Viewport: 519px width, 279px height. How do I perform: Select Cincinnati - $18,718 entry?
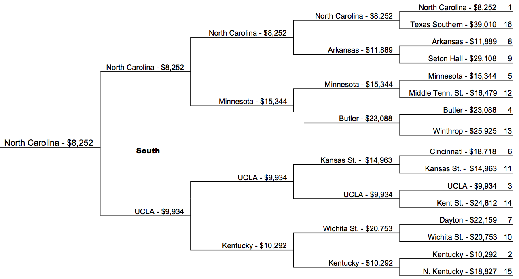click(x=463, y=152)
